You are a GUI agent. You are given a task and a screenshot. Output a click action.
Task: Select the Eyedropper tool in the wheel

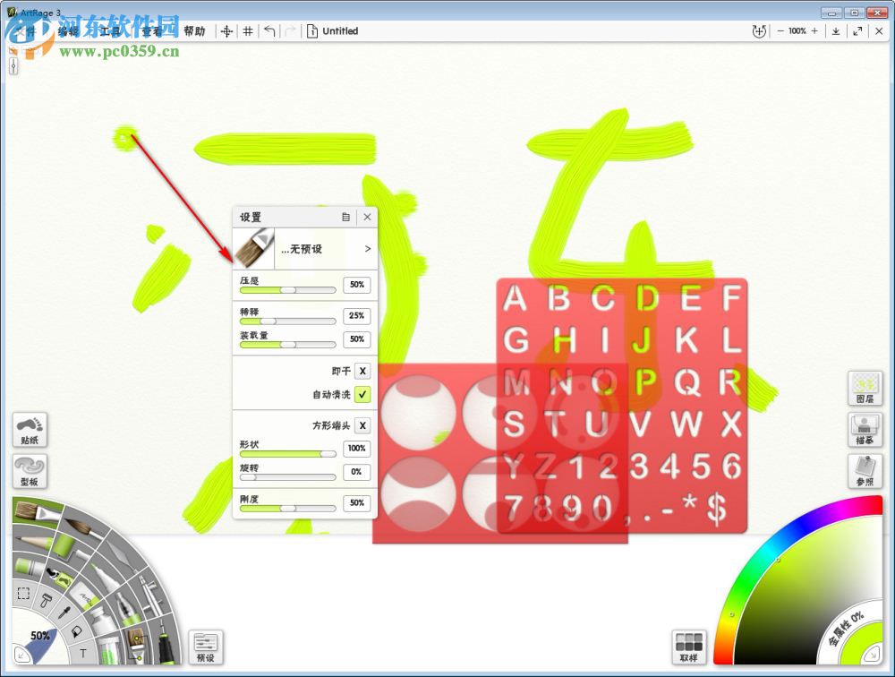click(63, 613)
